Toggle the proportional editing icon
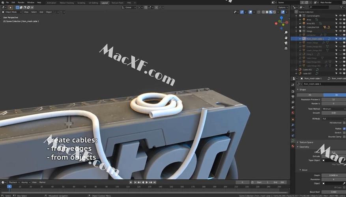The image size is (346, 197). 156,7
